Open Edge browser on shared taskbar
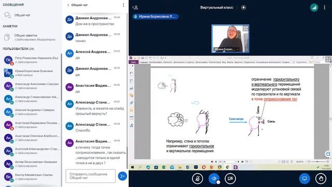Screen dimensions: 332x187 coord(148,167)
